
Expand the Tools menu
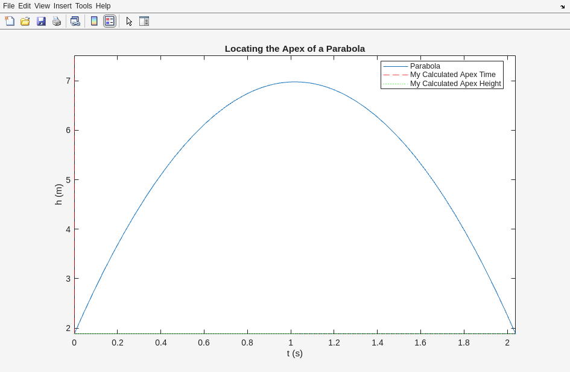[x=84, y=6]
